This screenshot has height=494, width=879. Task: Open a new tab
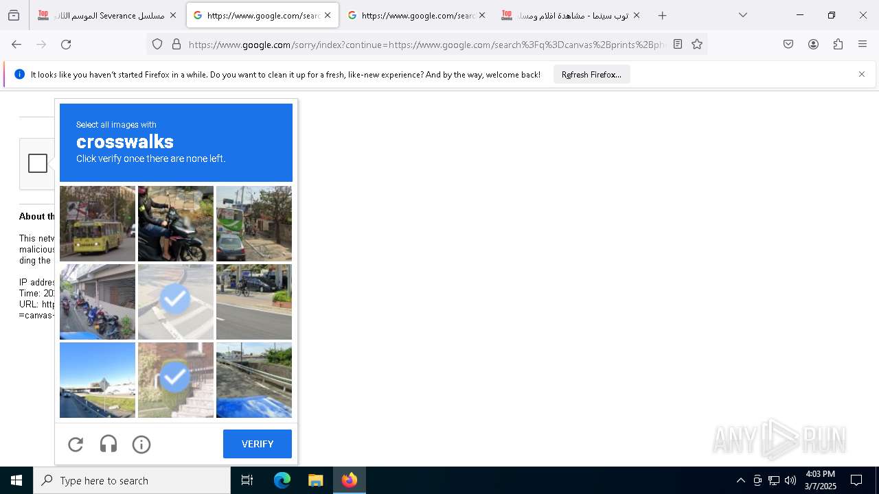[x=662, y=15]
